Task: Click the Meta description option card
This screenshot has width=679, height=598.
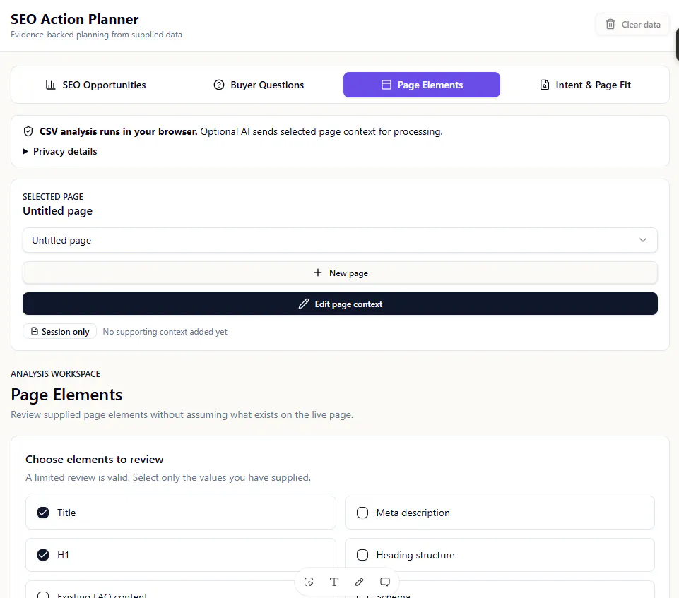Action: [500, 513]
